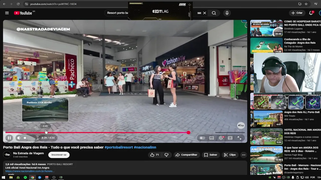Switch to Chrome in the taskbar
This screenshot has height=180, width=321.
click(32, 177)
